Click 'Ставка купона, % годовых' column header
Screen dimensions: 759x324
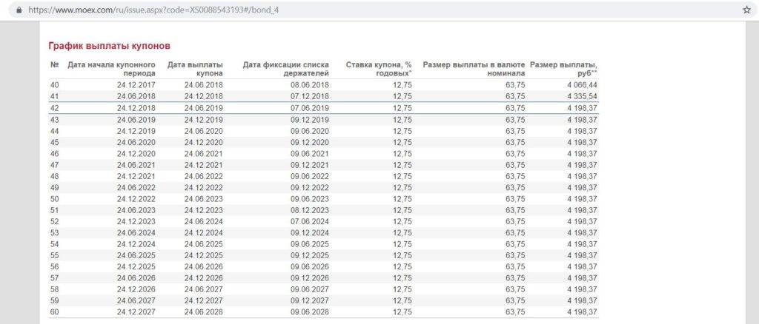click(379, 69)
